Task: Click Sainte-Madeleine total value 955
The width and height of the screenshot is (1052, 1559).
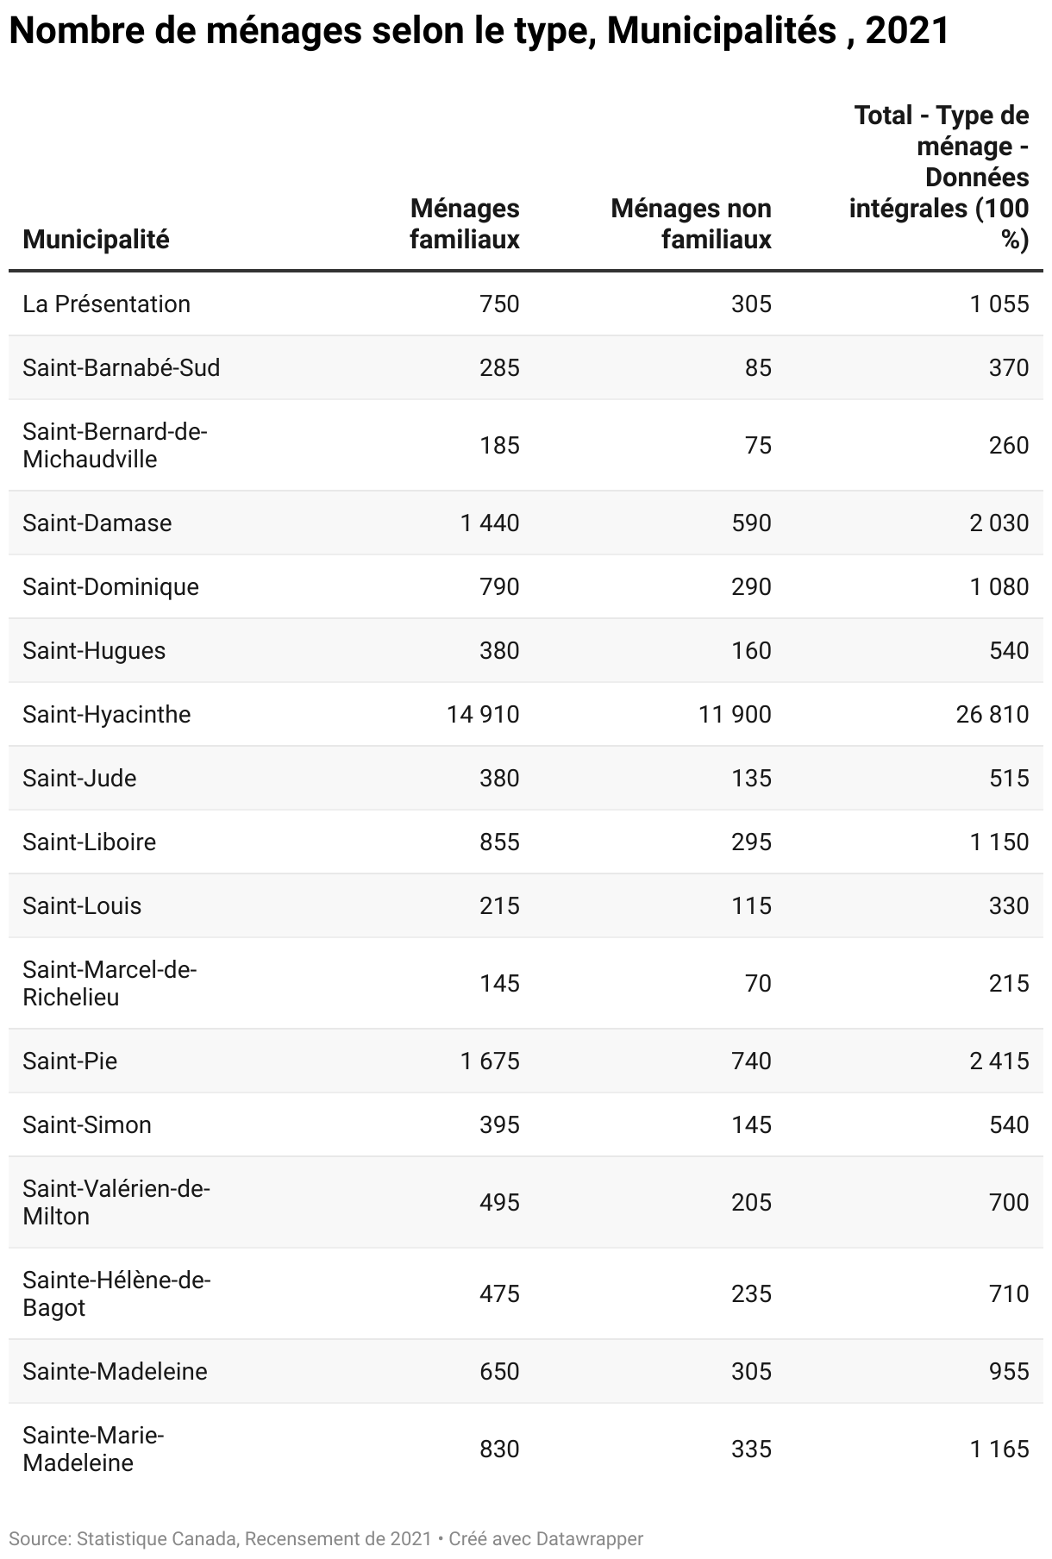Action: (x=1009, y=1371)
